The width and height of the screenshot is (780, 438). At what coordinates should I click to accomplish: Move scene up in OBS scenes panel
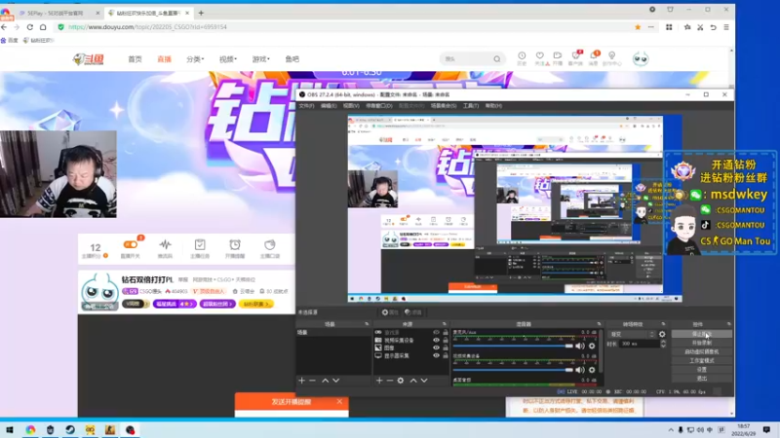click(325, 381)
